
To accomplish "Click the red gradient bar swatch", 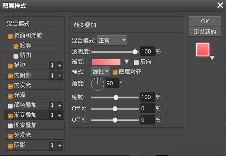I will tap(106, 62).
